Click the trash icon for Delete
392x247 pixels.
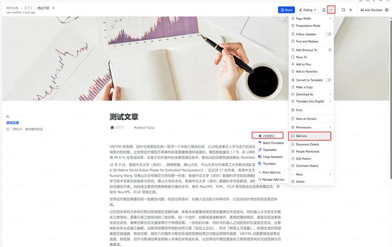click(x=293, y=182)
